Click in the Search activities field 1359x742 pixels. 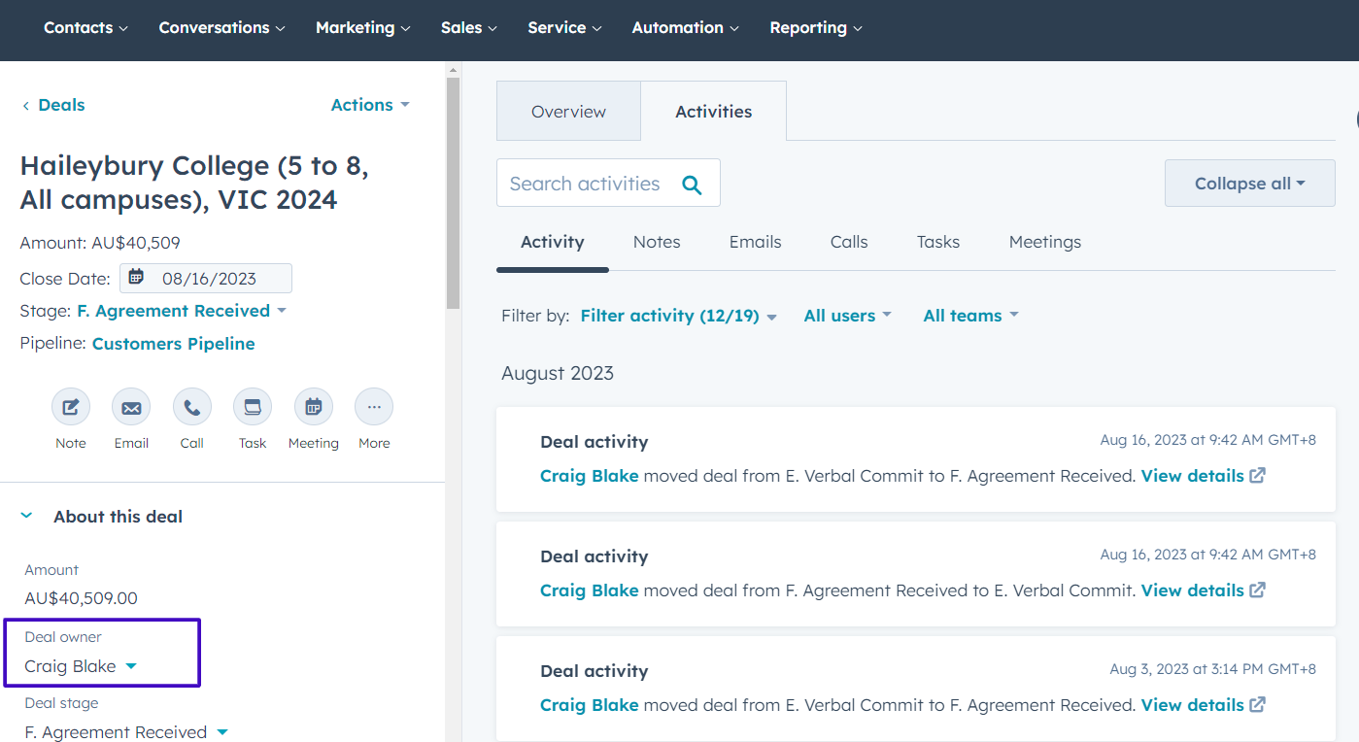point(585,184)
